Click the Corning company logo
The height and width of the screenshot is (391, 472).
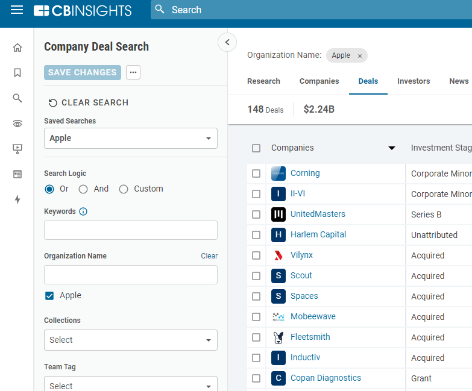278,174
